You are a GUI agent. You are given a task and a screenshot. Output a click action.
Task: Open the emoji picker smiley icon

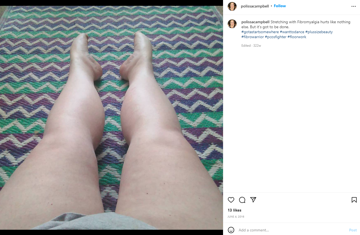[231, 230]
